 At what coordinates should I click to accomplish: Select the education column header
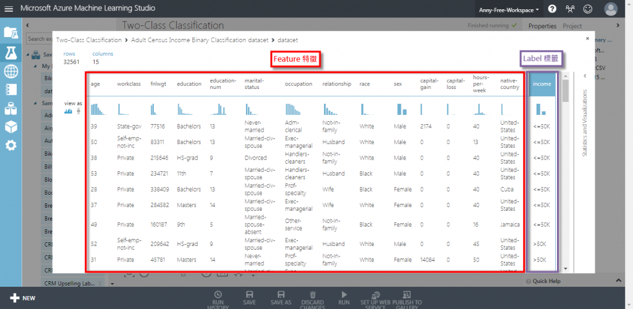[x=189, y=84]
